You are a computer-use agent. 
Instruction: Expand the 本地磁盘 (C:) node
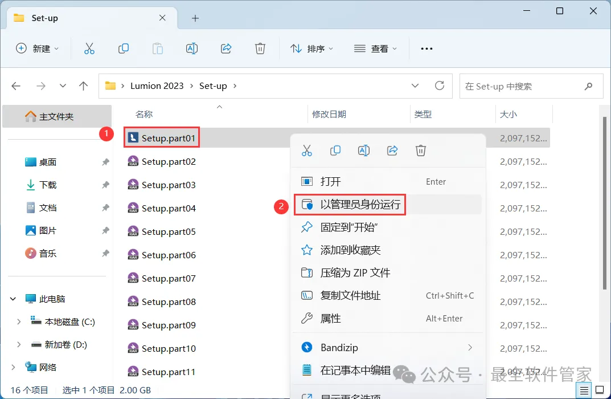(19, 322)
